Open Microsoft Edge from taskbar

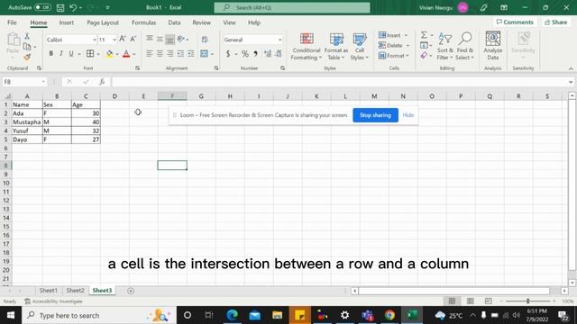click(x=232, y=315)
